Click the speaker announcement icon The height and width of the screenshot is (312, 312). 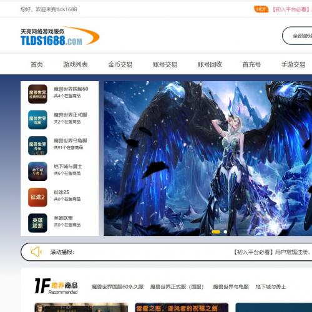coord(36,252)
